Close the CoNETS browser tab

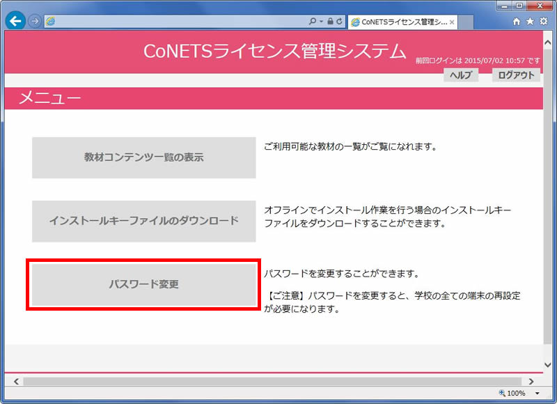pos(452,22)
